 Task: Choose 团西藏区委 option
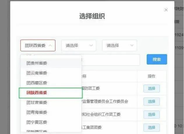[x=37, y=83]
